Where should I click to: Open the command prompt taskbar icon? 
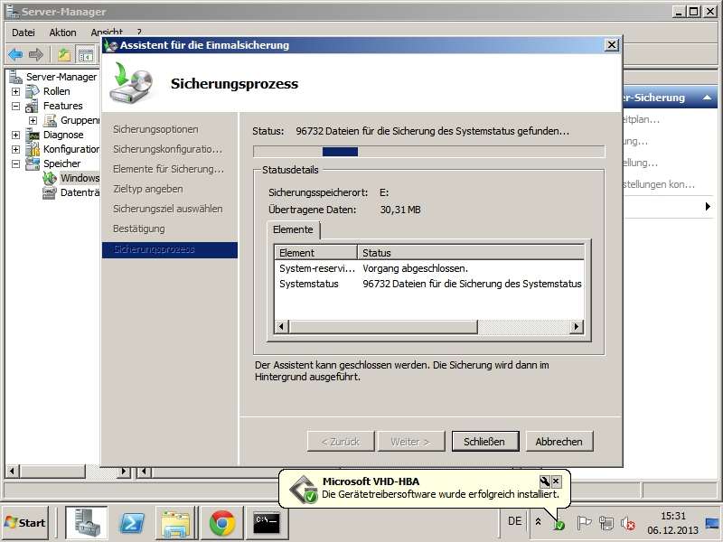pos(267,523)
